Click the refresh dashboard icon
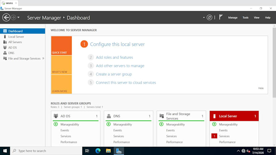Screen dimensions: 276x155 pyautogui.click(x=209, y=17)
